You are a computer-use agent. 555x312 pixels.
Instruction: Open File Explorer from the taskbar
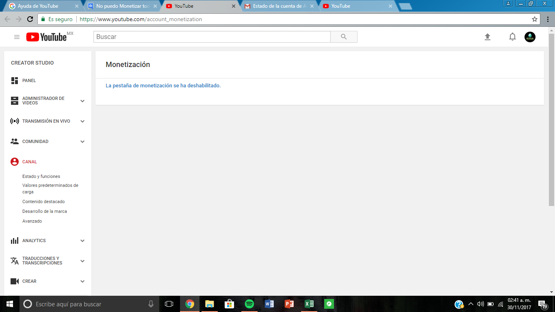tap(210, 304)
